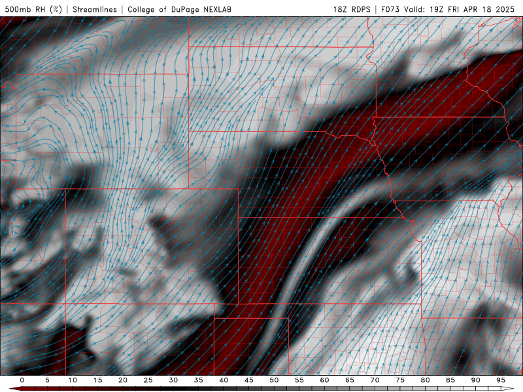Screen dimensions: 523x392
Task: Click the "60" legend number
Action: coord(324,380)
